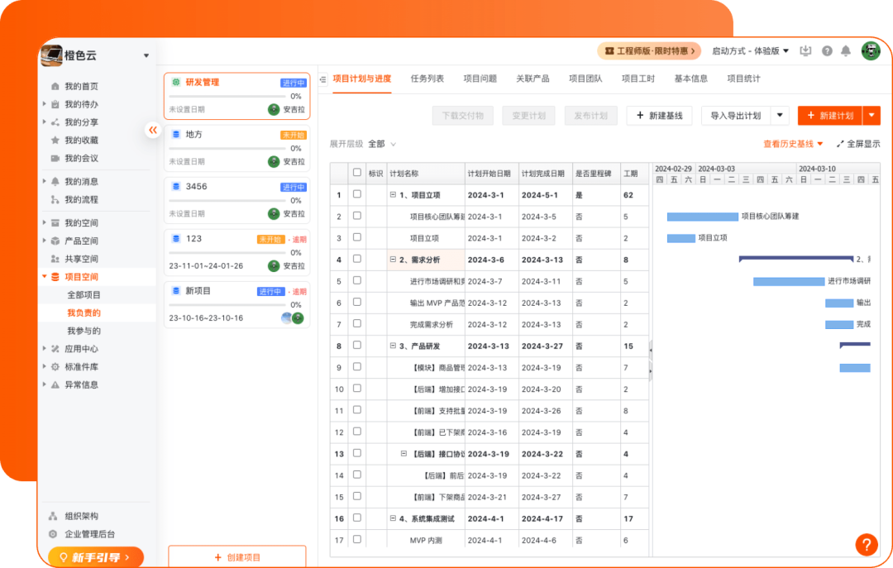Open the help icon in the top bar
893x568 pixels.
tap(826, 50)
